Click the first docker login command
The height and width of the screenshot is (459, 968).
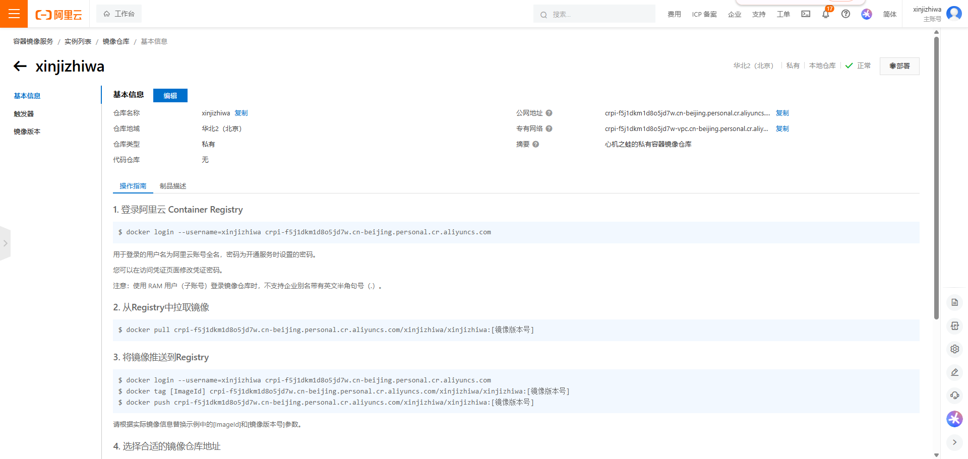[305, 232]
